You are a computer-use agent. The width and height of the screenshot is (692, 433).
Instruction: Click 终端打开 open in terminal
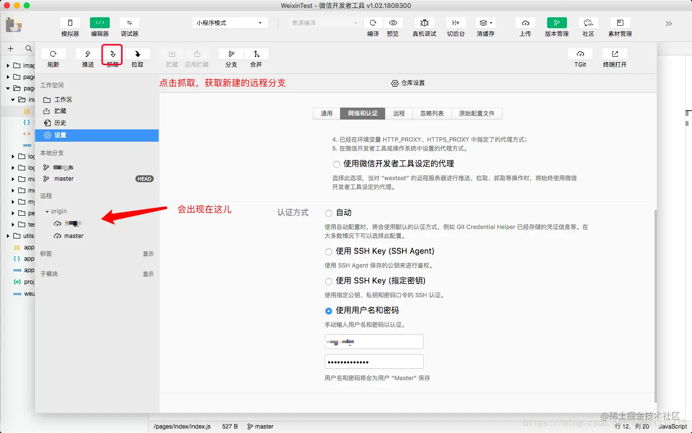[x=615, y=54]
